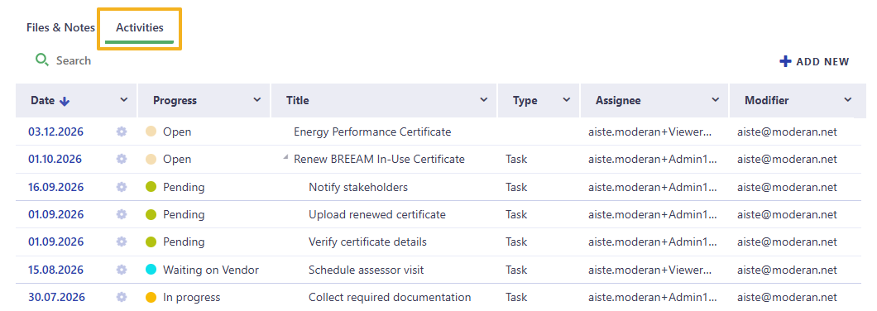
Task: Sort by the Modifier column header
Action: pos(767,101)
